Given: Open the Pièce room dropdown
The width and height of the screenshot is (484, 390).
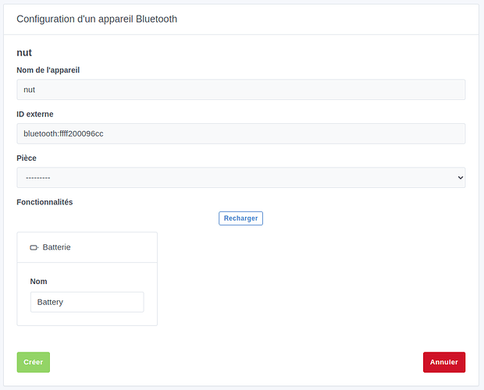Looking at the screenshot, I should (x=240, y=178).
